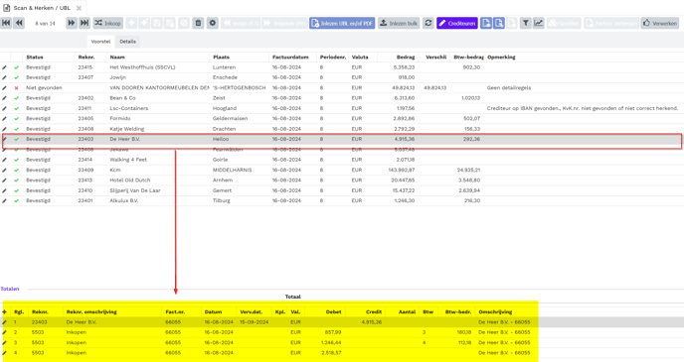Jump to the last record
The image size is (684, 362).
85,23
